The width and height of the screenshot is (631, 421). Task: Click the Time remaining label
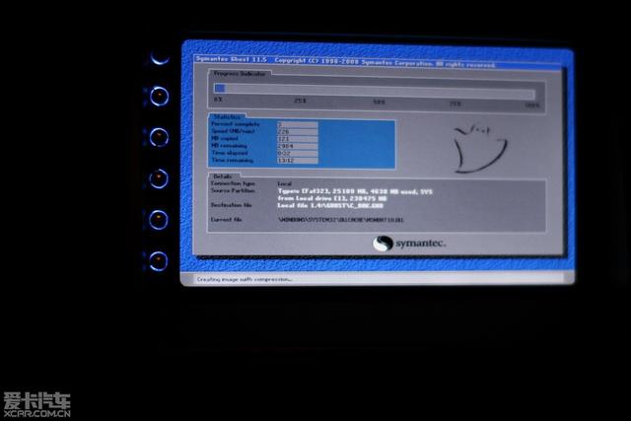pyautogui.click(x=233, y=161)
